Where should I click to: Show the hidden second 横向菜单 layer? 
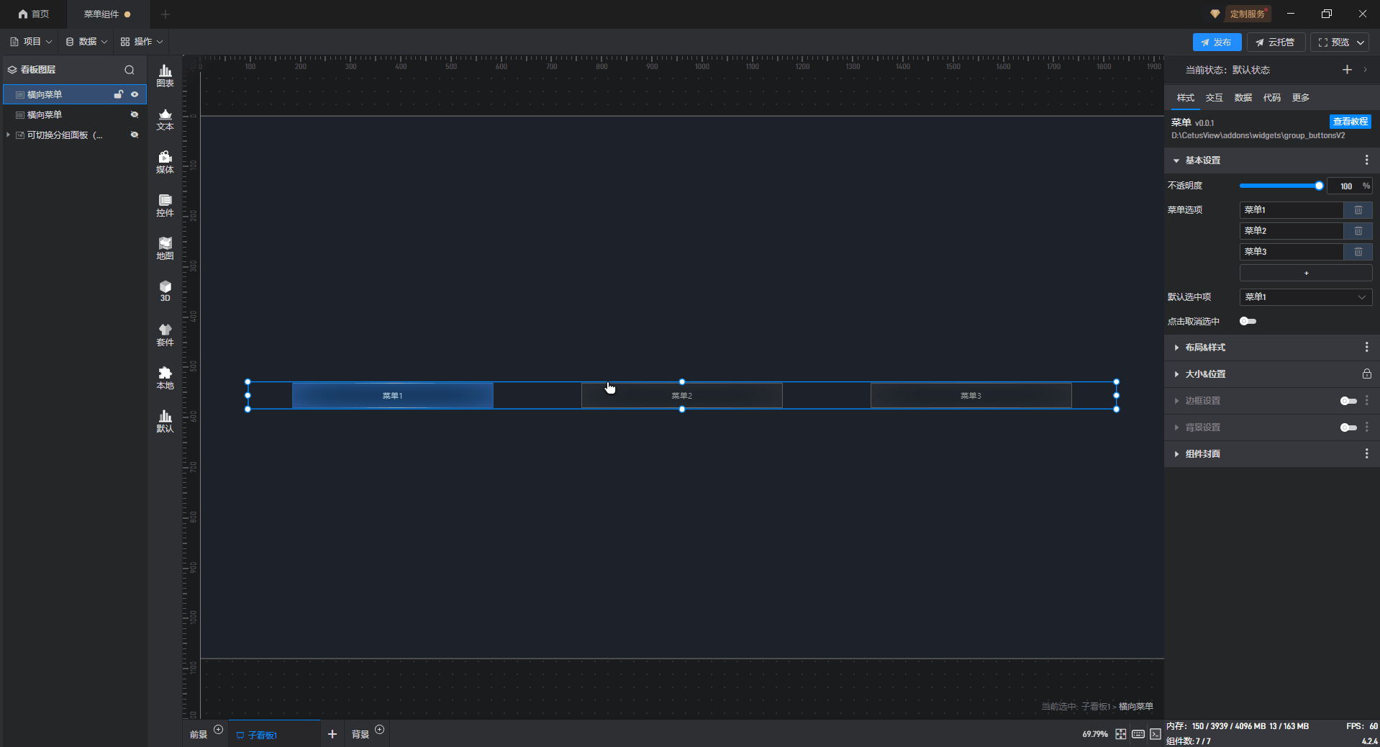click(x=135, y=114)
